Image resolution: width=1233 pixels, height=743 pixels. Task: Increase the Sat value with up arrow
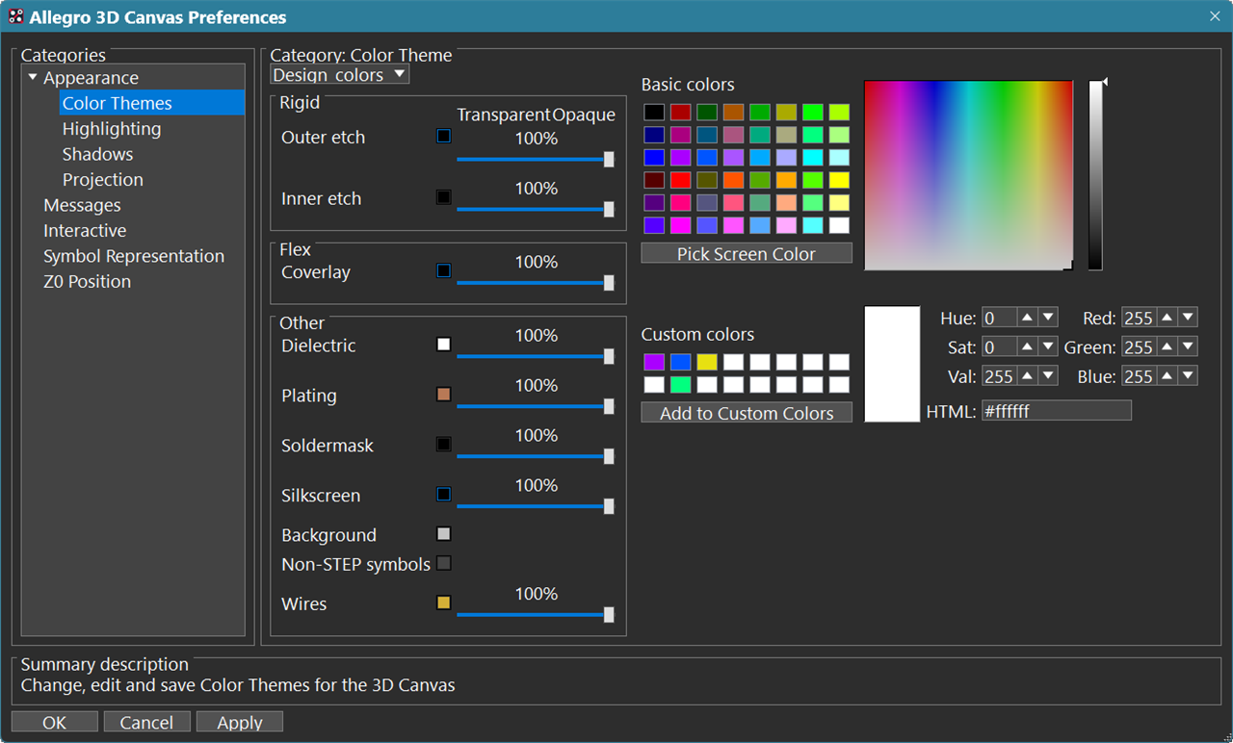1028,346
